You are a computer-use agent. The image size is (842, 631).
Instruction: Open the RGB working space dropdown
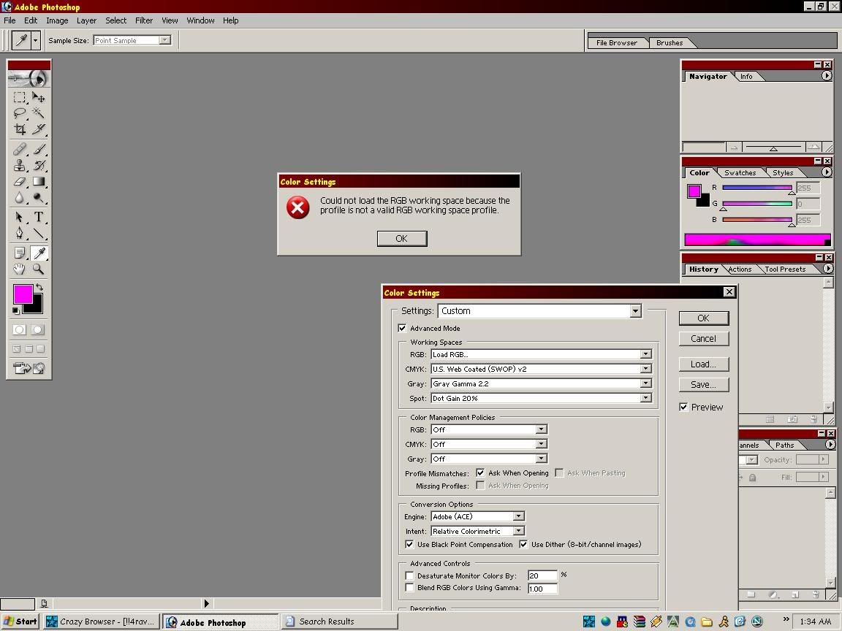point(542,354)
